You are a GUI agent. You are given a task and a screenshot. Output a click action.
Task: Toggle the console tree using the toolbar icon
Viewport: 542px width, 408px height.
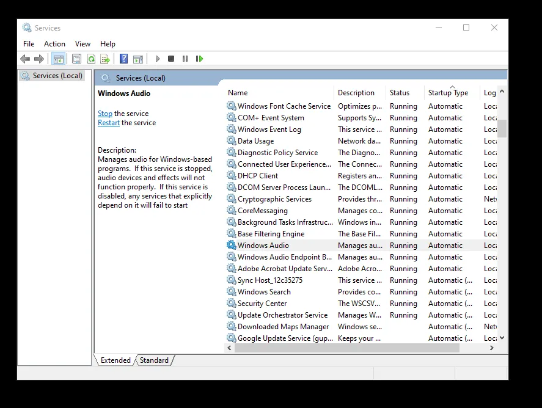coord(59,59)
